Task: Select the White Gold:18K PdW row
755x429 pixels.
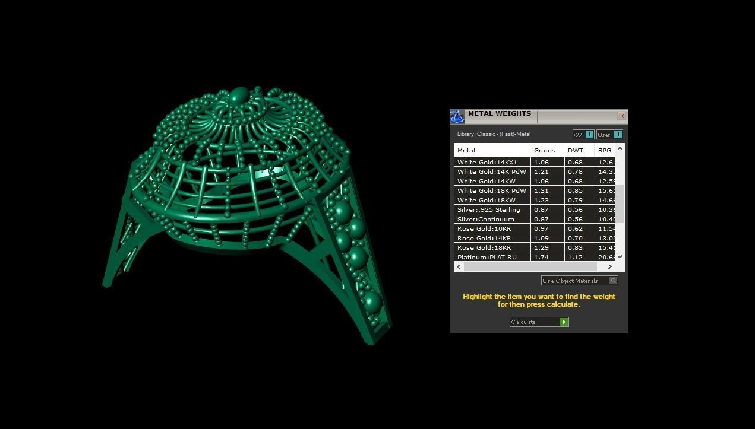Action: 535,190
